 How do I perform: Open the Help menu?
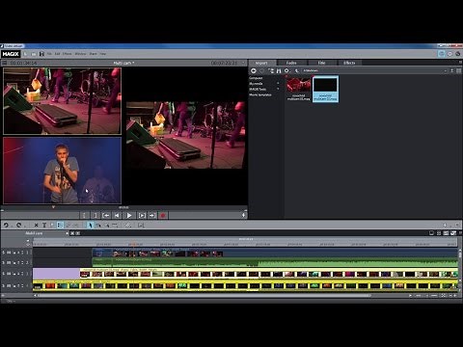(103, 54)
